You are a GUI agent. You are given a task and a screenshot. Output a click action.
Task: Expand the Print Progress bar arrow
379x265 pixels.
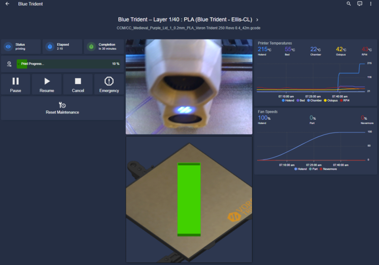click(19, 64)
